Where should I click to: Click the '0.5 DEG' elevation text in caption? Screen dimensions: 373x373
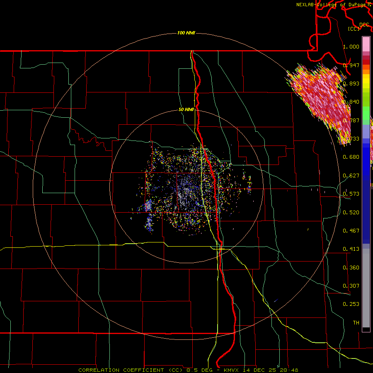[200, 370]
